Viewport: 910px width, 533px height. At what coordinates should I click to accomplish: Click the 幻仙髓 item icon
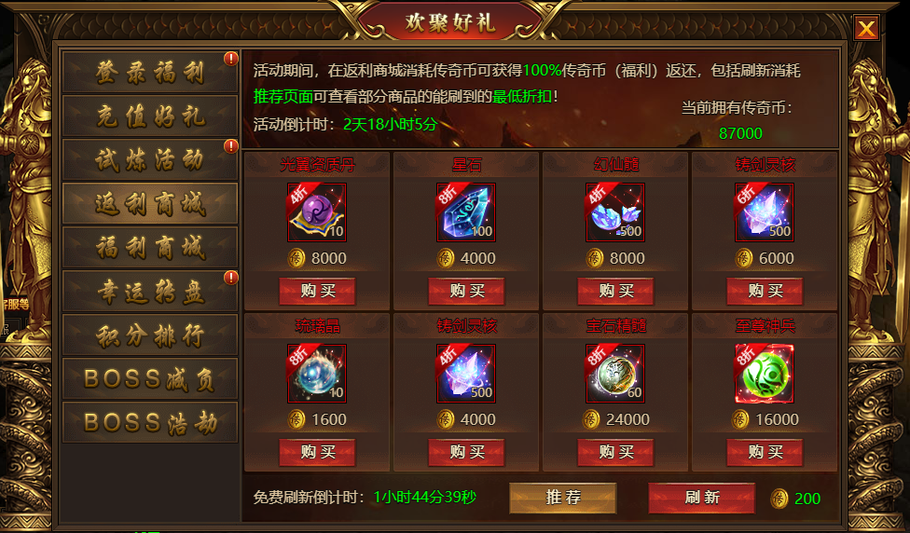tap(615, 212)
